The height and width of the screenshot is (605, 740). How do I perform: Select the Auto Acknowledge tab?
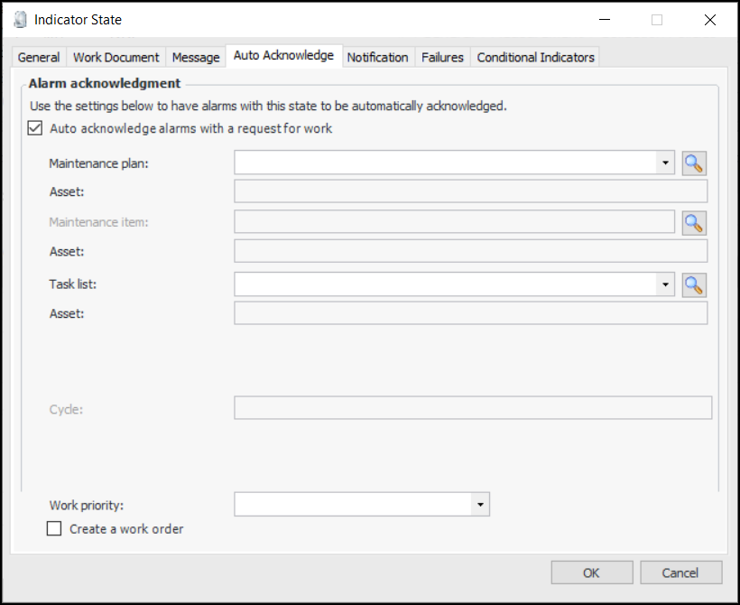click(x=283, y=56)
